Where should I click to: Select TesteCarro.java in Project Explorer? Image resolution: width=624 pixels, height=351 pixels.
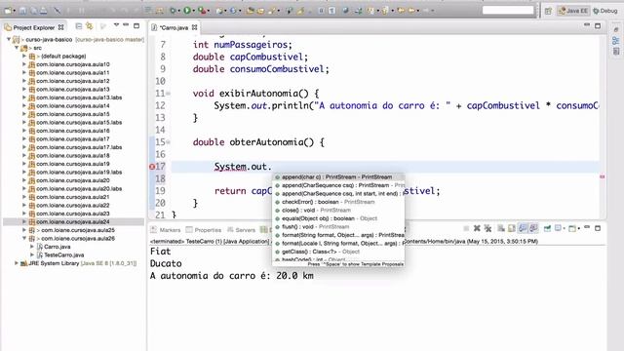(x=63, y=255)
